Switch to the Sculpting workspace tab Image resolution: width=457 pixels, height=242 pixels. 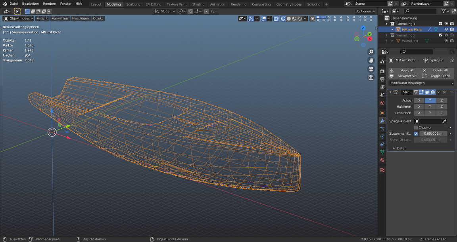pos(133,4)
